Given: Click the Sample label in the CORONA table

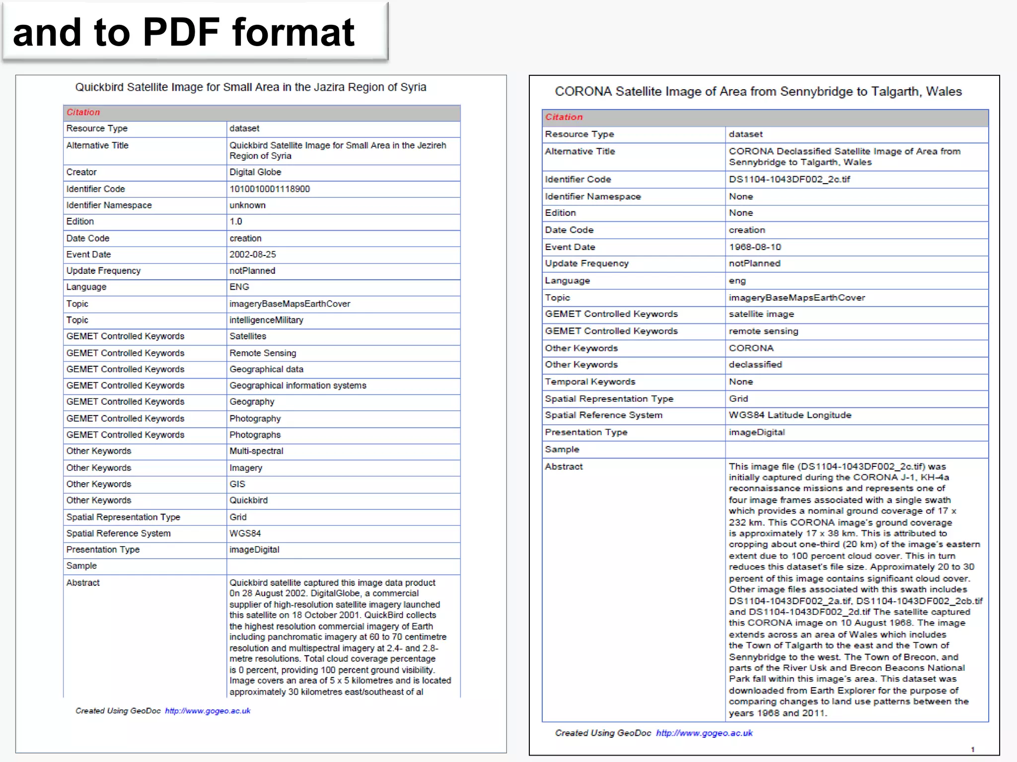Looking at the screenshot, I should (562, 449).
